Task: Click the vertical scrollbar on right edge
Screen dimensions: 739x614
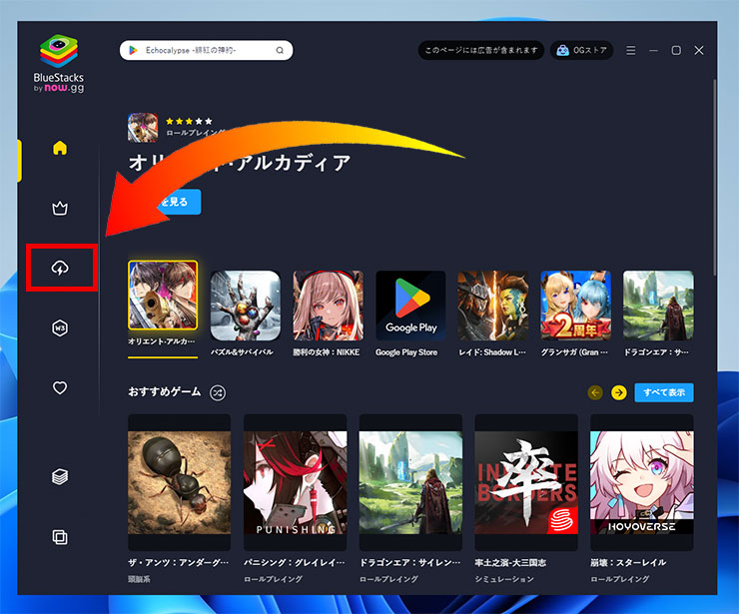Action: (x=714, y=178)
